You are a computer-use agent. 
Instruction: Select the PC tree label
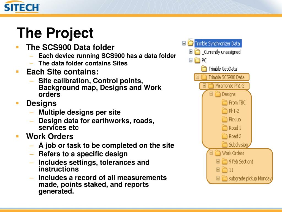tap(204, 60)
